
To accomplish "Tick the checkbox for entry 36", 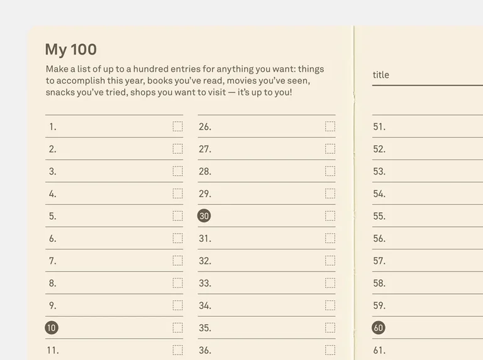I will tap(330, 350).
